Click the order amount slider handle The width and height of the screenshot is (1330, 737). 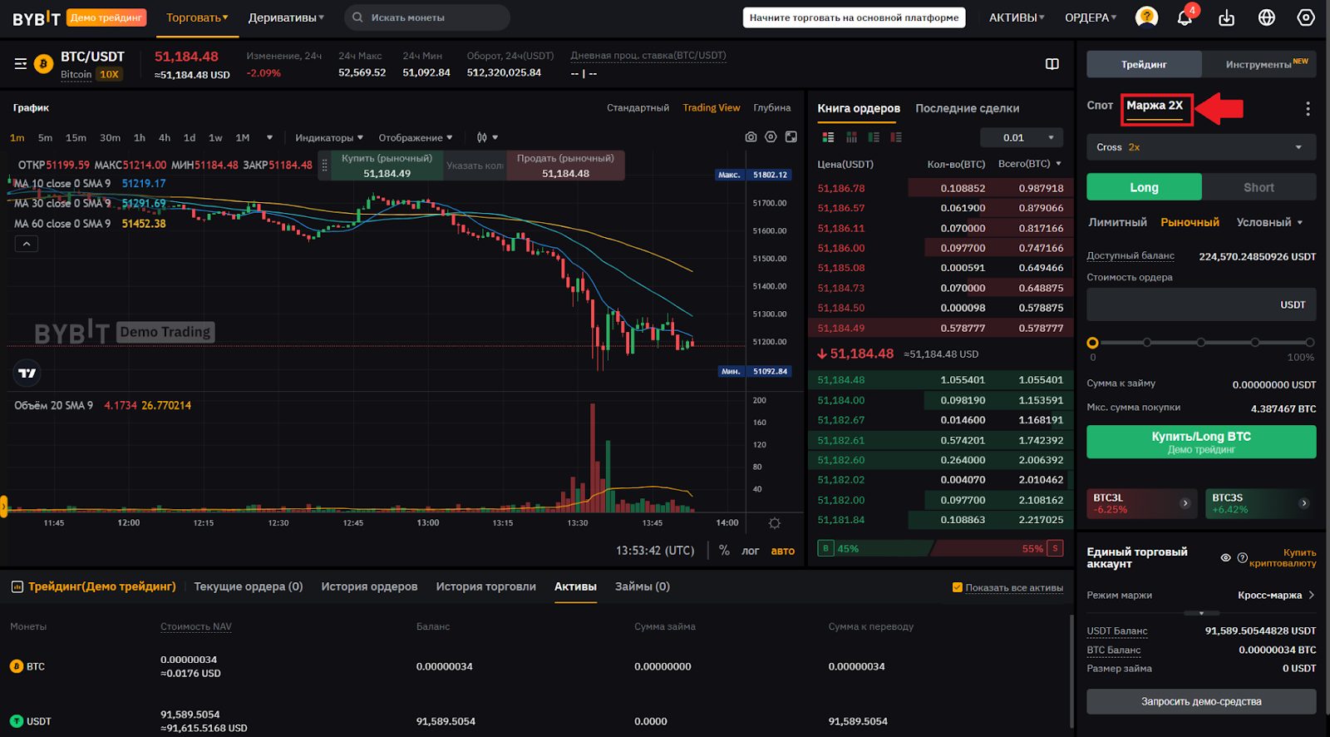[x=1092, y=343]
